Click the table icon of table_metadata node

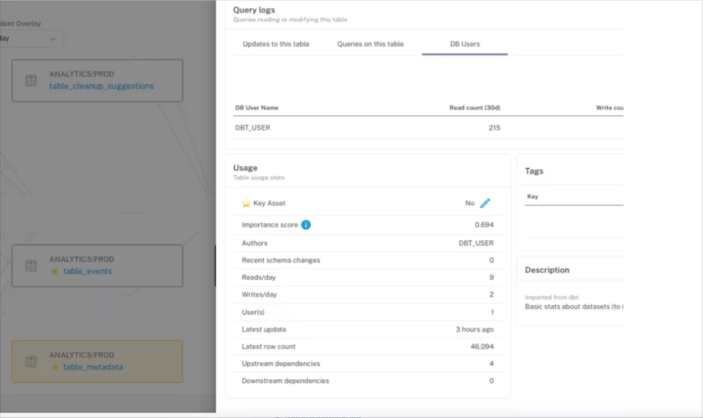point(31,362)
